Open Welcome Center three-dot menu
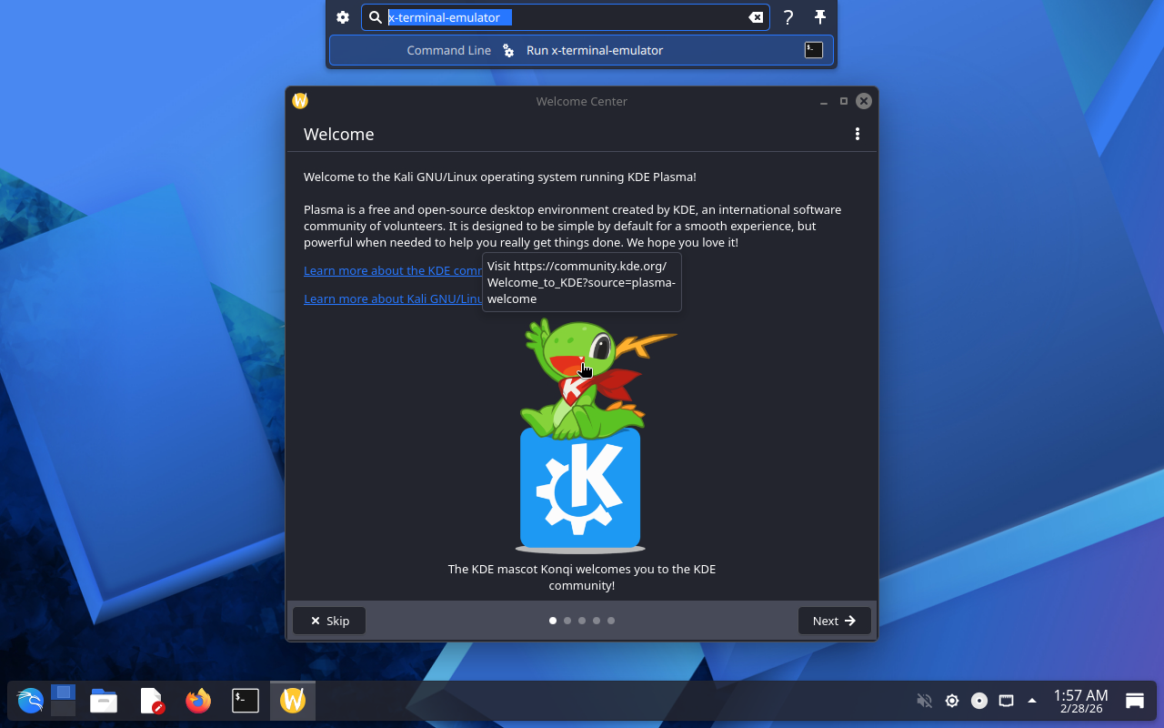This screenshot has width=1164, height=728. click(x=857, y=134)
